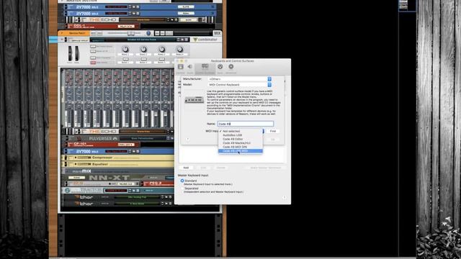
Task: Select the Equalizer device
Action: pos(117,164)
